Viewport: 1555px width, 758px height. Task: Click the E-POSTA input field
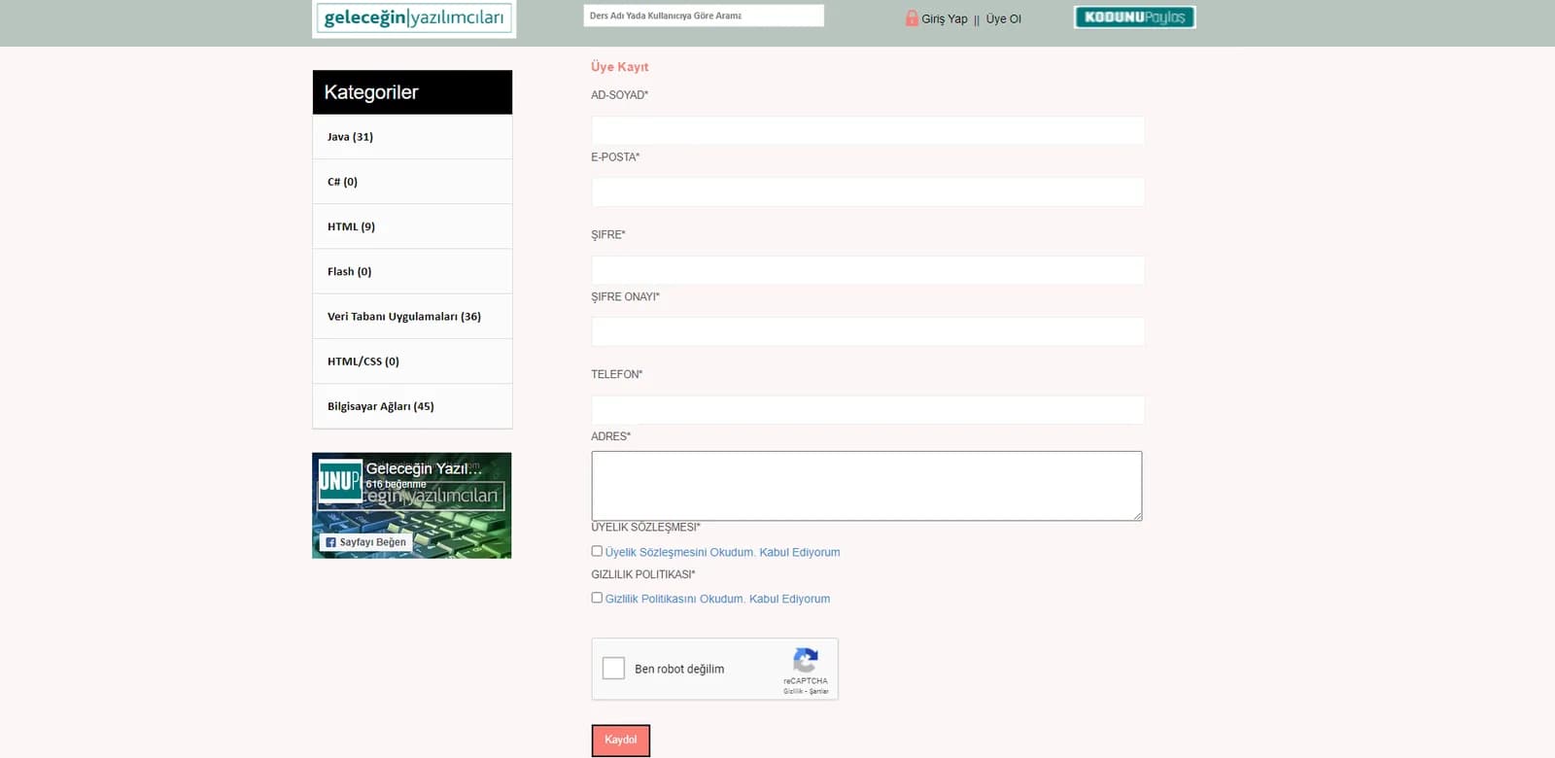pyautogui.click(x=868, y=192)
